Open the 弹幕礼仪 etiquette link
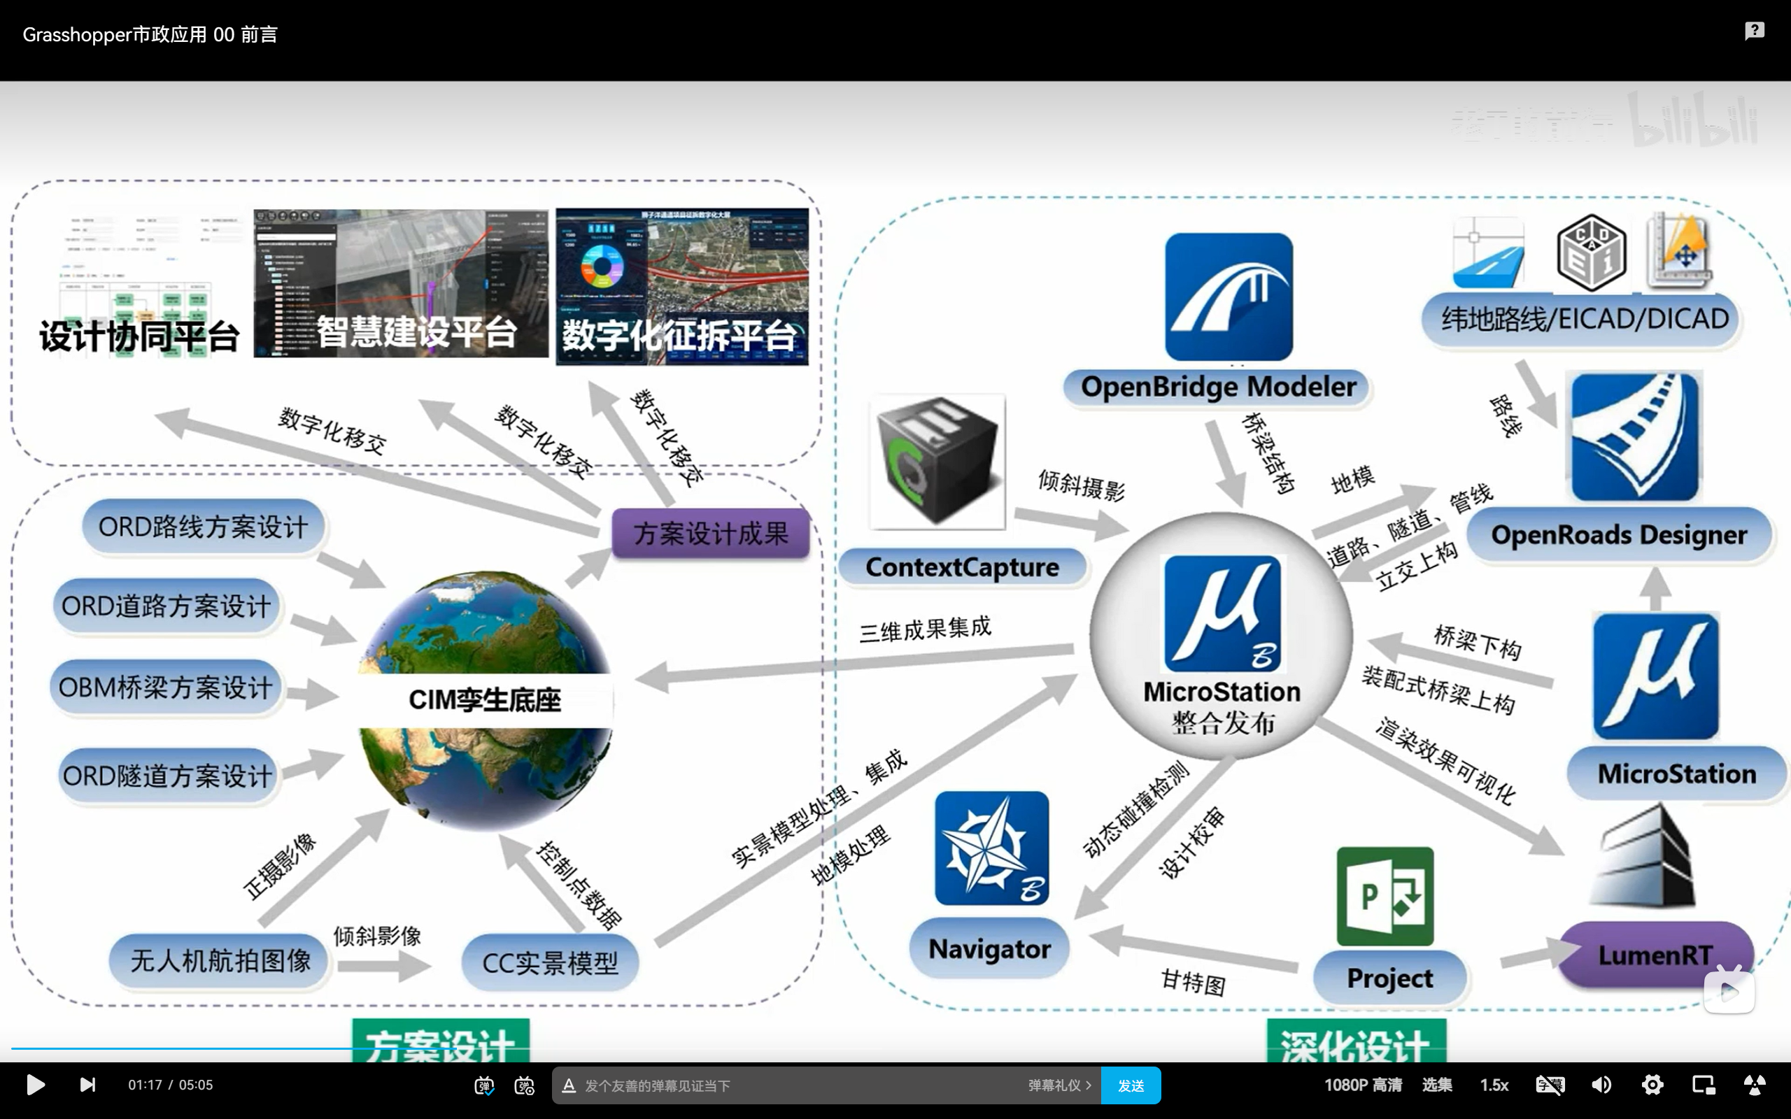Viewport: 1791px width, 1119px height. 1059,1085
